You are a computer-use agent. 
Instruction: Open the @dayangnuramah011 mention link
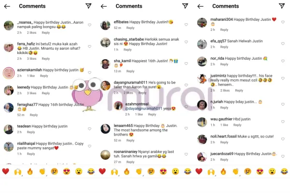144,109
